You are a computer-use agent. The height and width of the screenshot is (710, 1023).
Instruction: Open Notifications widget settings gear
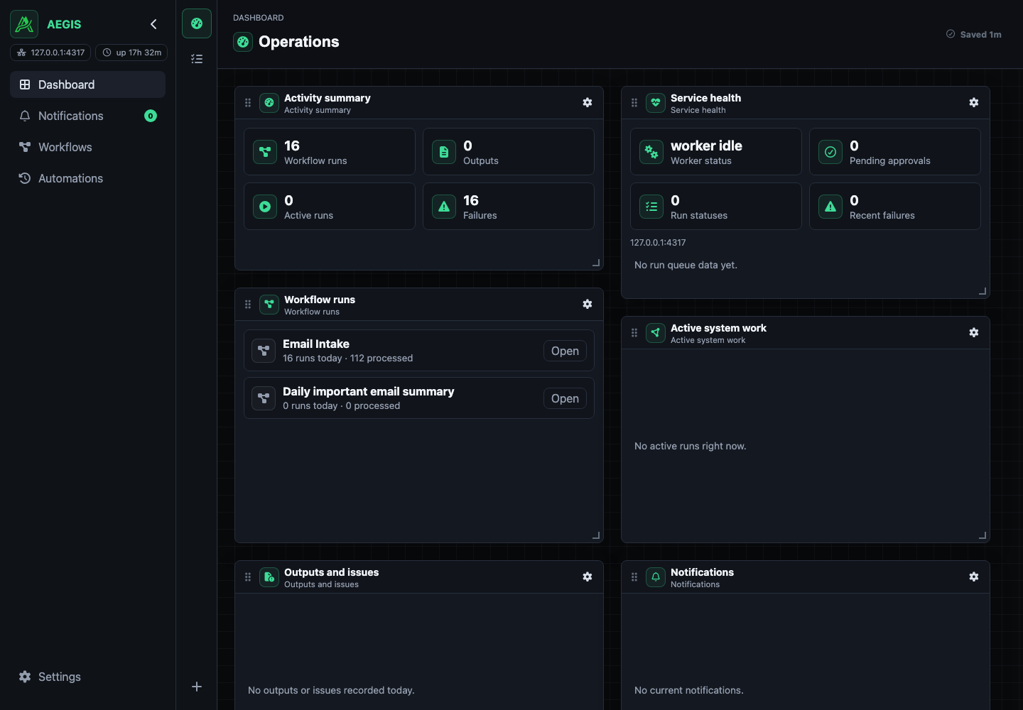(x=974, y=577)
